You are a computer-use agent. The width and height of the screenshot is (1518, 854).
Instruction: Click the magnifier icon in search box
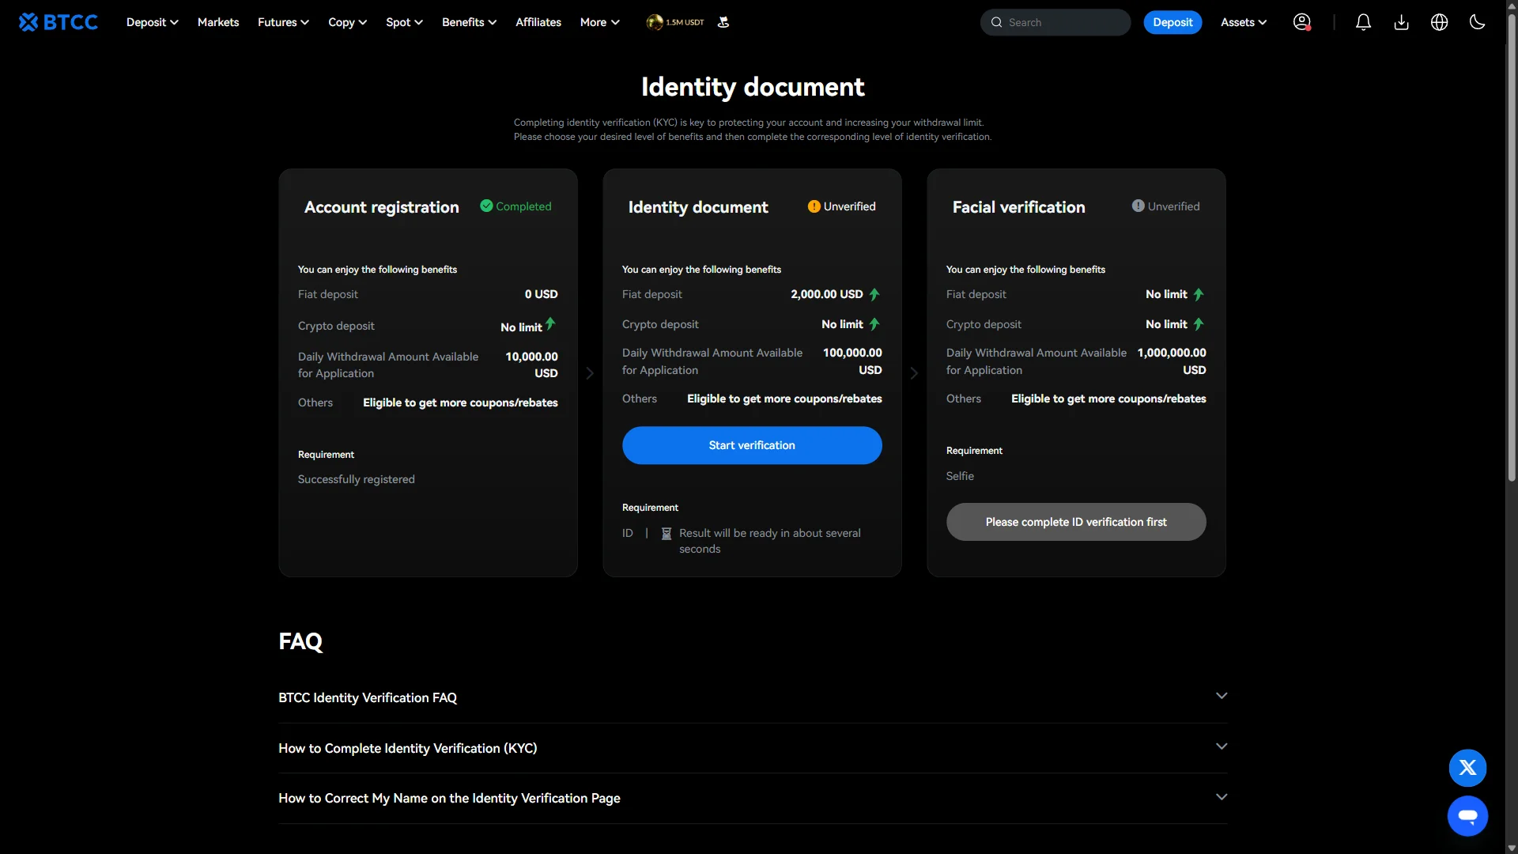pos(996,22)
